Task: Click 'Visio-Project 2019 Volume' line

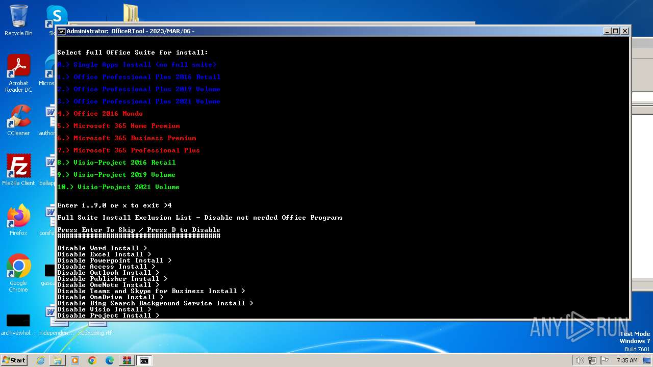Action: [x=116, y=175]
